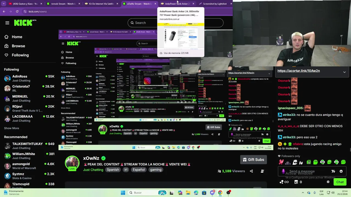Select the irl tag
The width and height of the screenshot is (351, 197).
(x=126, y=170)
